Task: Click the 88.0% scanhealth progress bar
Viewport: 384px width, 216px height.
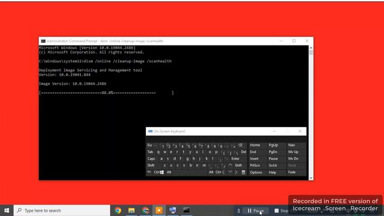Action: 106,93
